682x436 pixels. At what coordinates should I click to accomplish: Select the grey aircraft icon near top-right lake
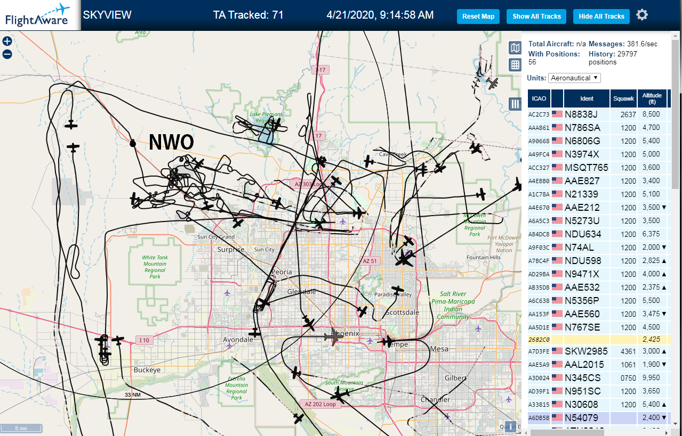point(492,83)
